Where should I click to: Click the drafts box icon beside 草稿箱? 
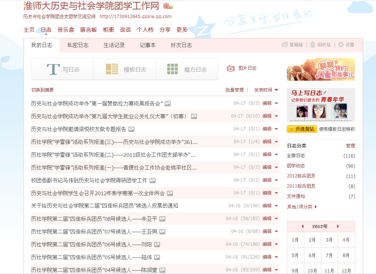[x=285, y=45]
